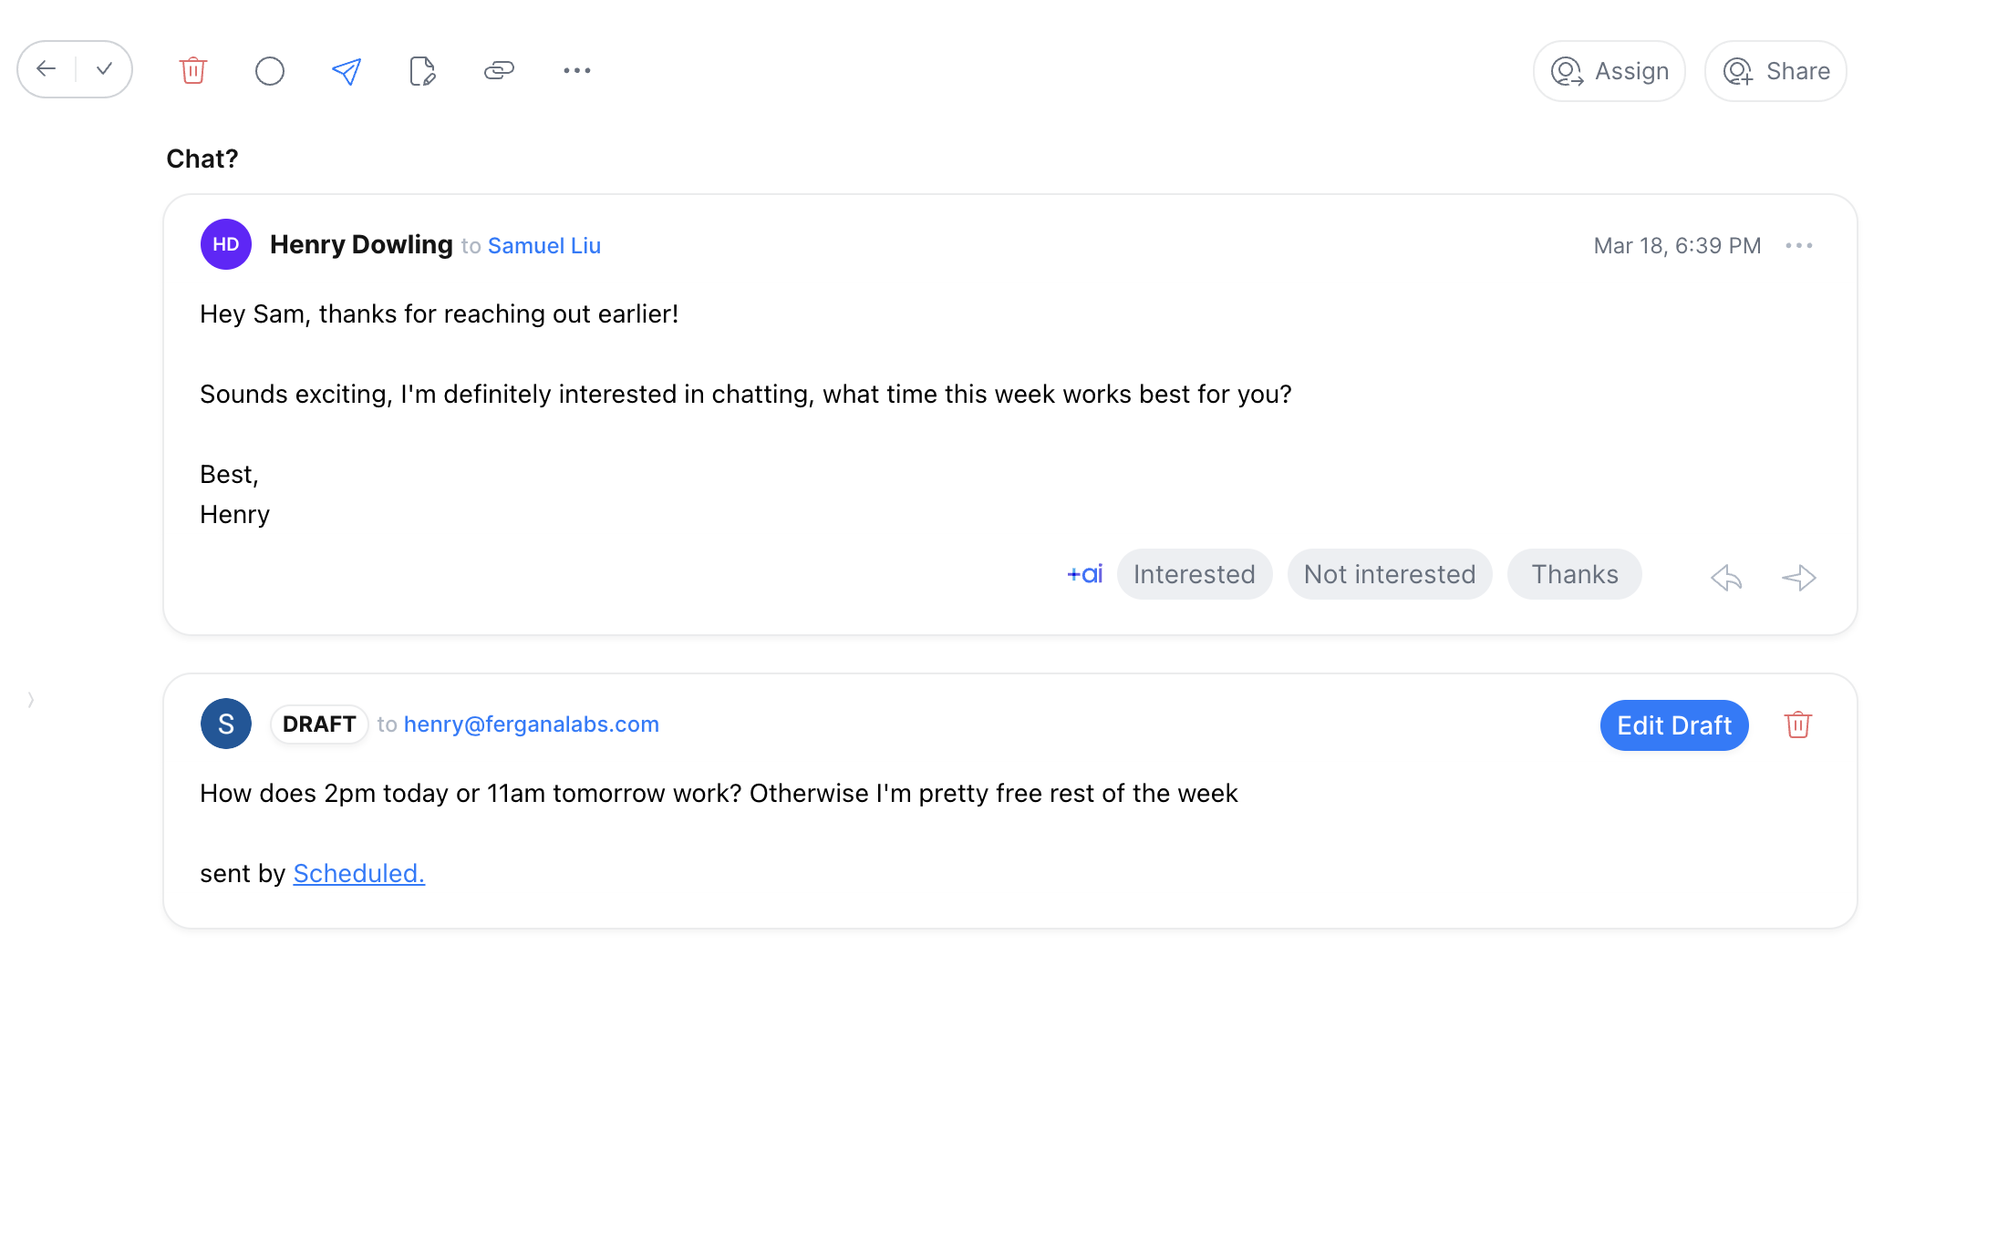The image size is (2008, 1243).
Task: Open toolbar more options ellipsis
Action: pyautogui.click(x=576, y=70)
